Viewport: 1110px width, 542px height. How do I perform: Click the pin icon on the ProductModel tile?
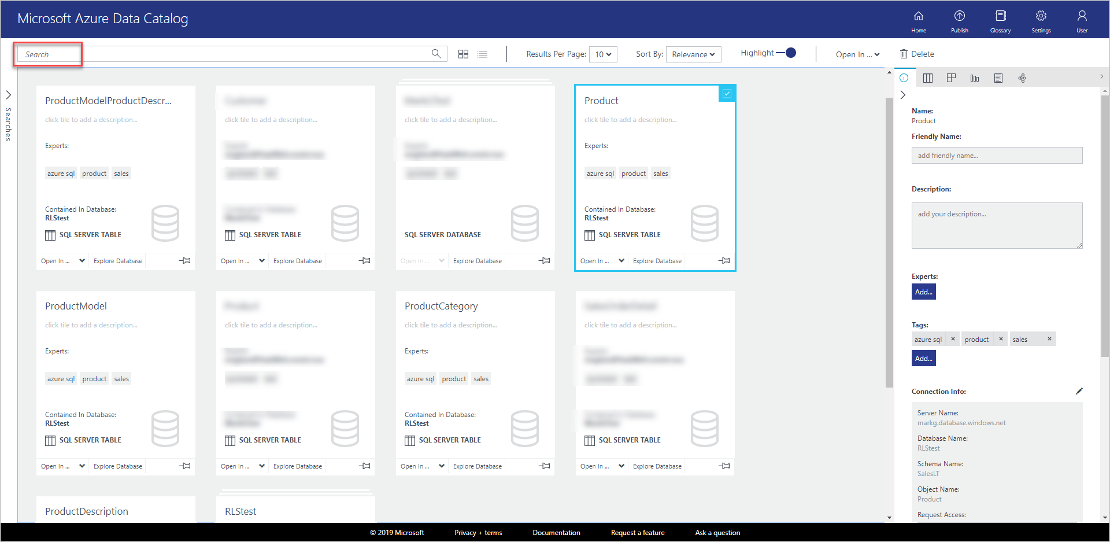pos(185,466)
